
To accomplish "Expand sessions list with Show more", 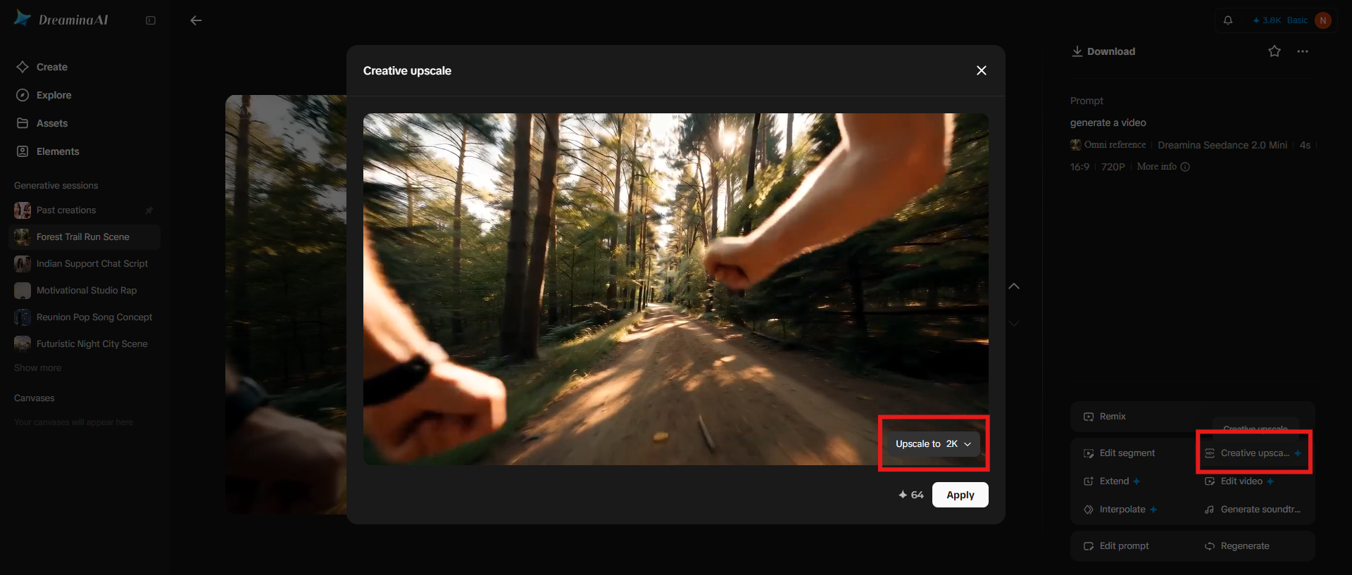I will pos(37,368).
